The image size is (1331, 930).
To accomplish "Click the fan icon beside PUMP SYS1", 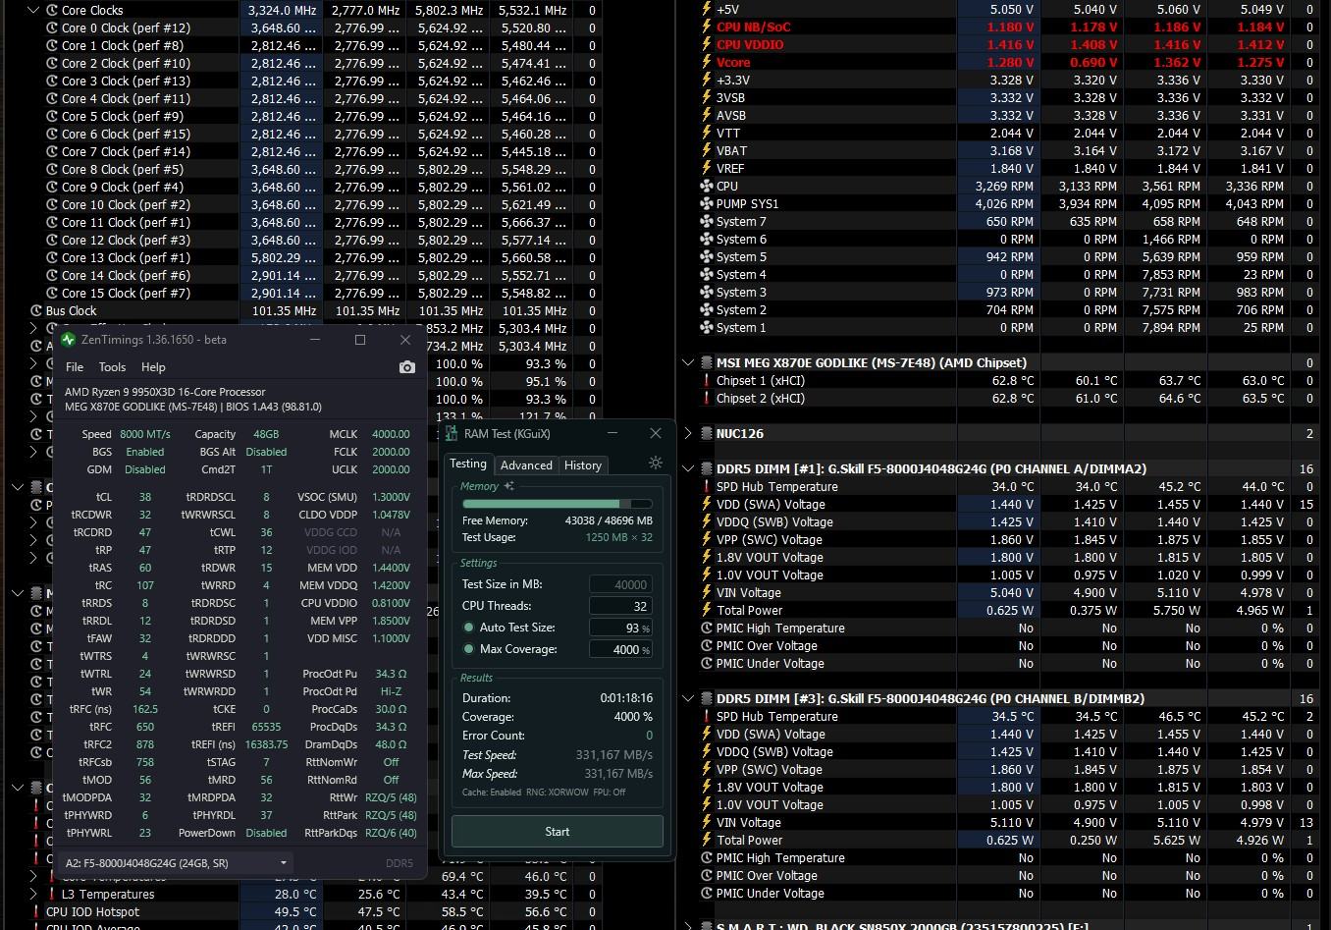I will pos(706,204).
